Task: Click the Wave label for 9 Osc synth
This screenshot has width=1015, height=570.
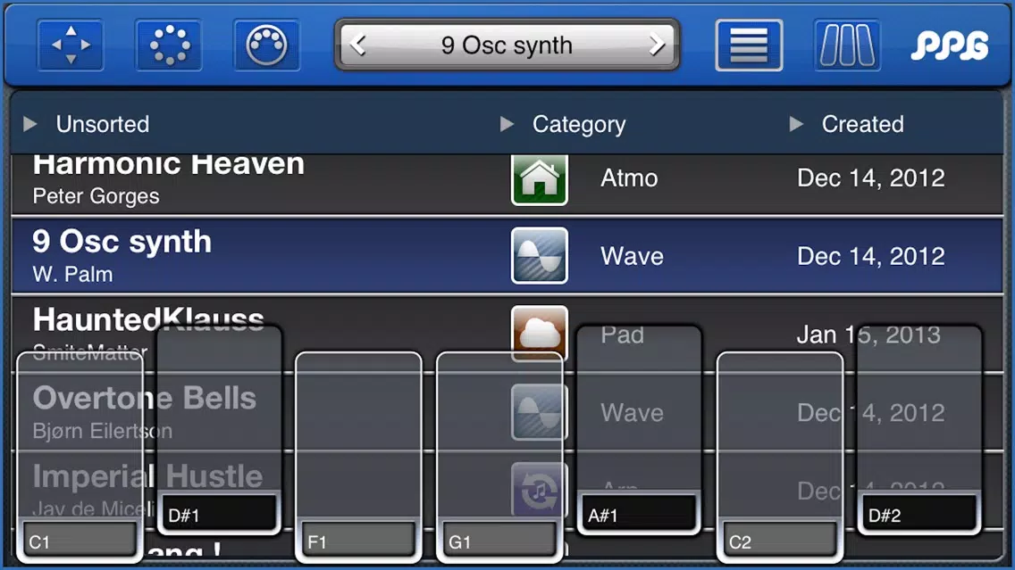Action: pos(632,256)
